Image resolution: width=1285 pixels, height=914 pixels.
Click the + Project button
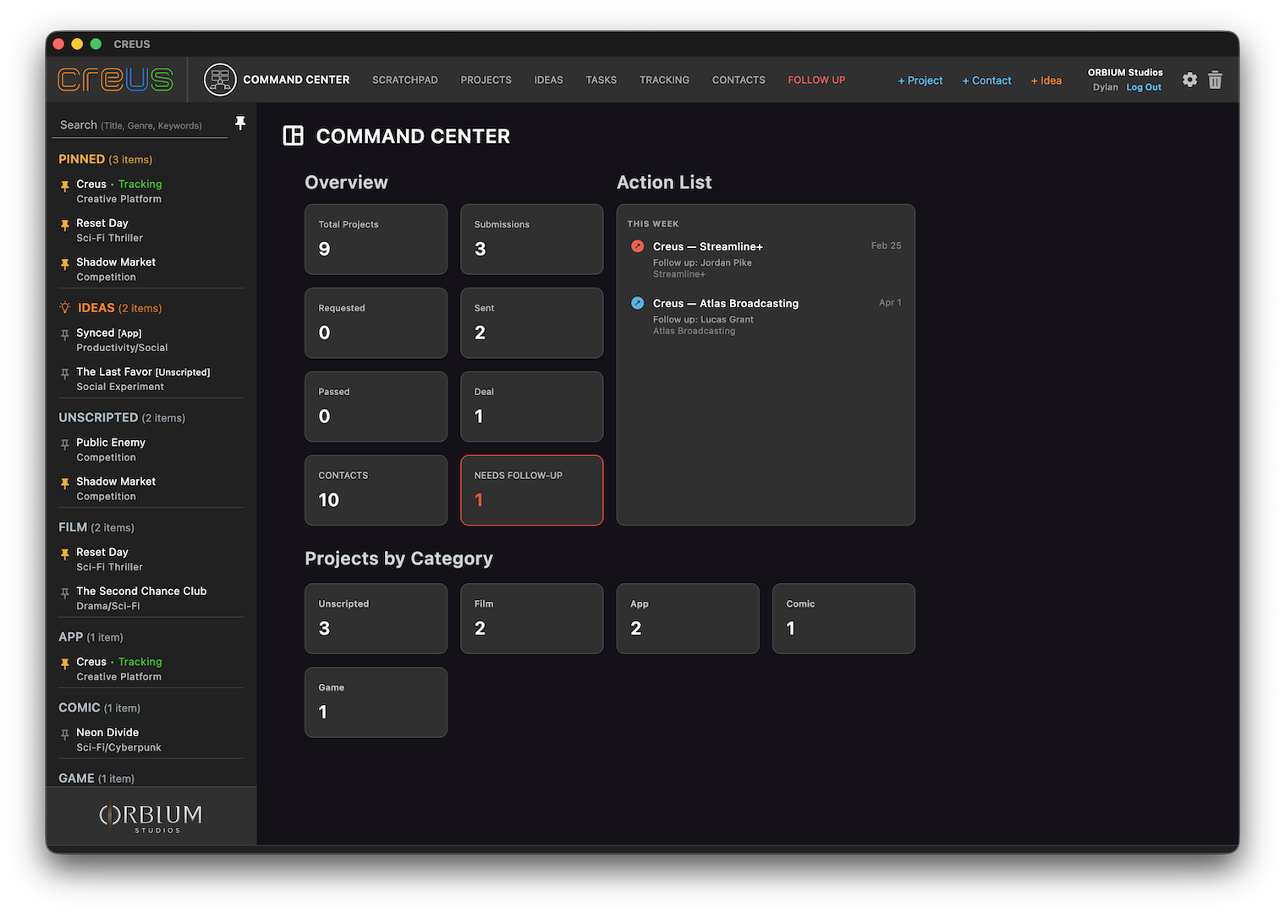pos(920,80)
